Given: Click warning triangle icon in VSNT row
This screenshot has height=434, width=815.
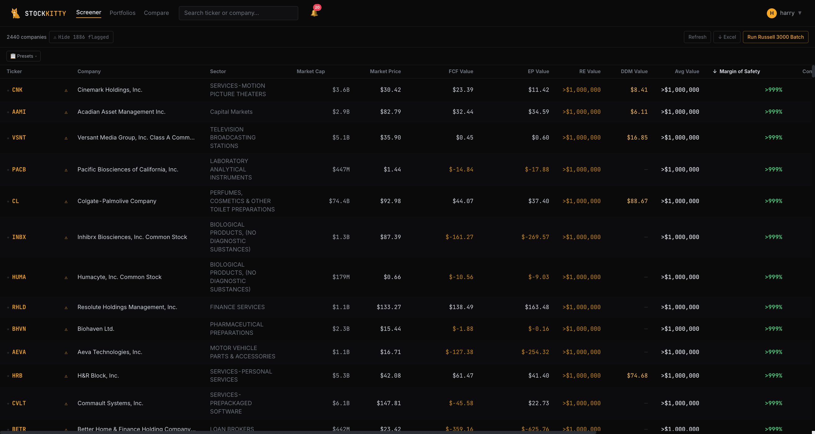Looking at the screenshot, I should tap(66, 138).
